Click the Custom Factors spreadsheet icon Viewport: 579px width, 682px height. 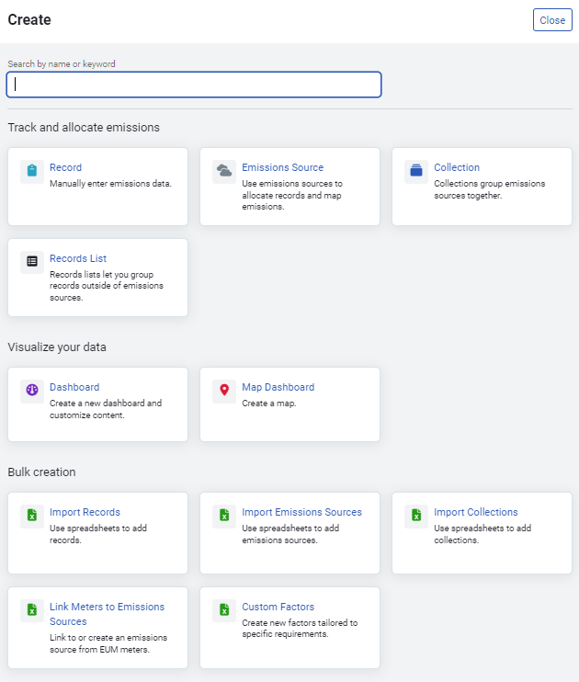pos(224,610)
